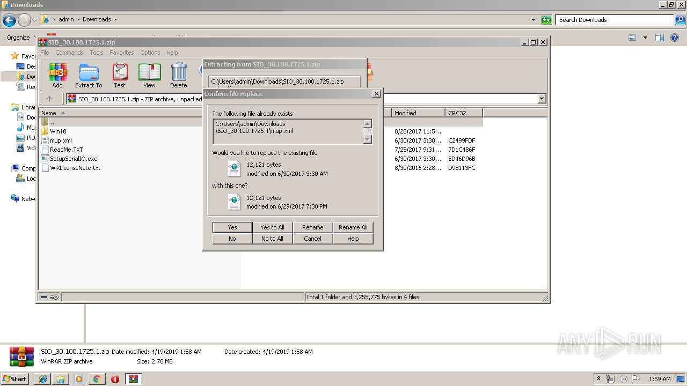Select the mup.xml file in the archive

[61, 140]
